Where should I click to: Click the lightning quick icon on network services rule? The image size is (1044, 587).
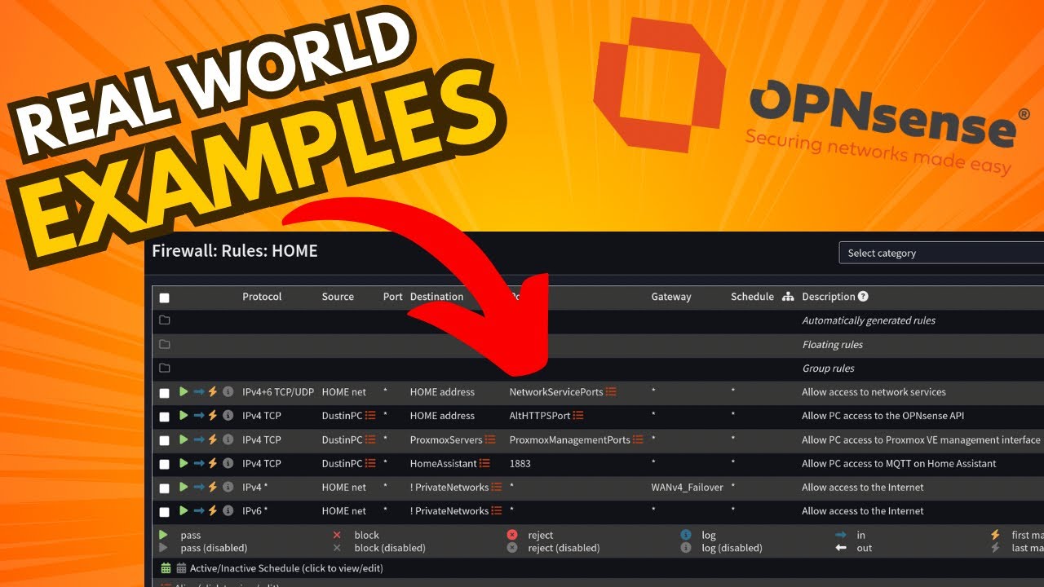click(213, 392)
